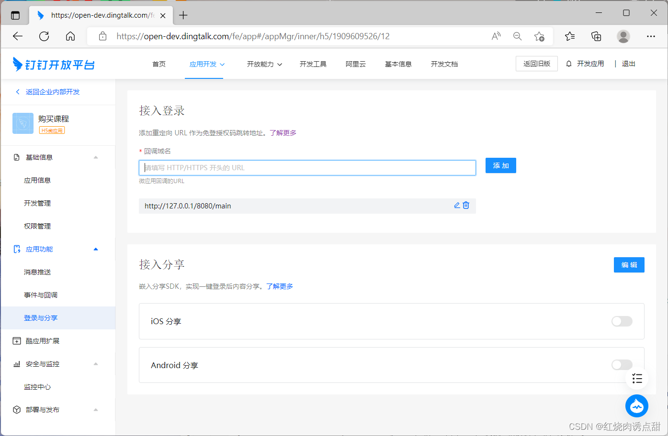The image size is (668, 436).
Task: Click the 钉钉开放平台 logo
Action: [x=53, y=64]
